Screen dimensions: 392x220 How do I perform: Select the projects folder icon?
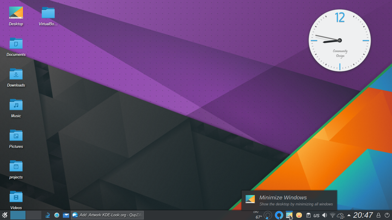click(x=16, y=169)
